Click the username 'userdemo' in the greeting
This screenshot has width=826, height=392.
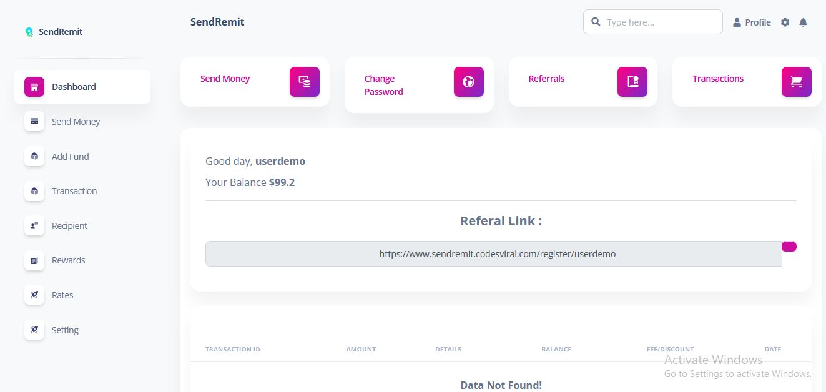(x=280, y=161)
